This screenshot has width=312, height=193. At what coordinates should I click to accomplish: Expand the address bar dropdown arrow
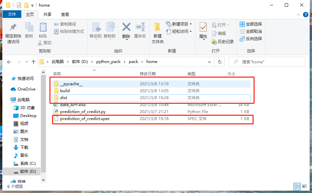[x=209, y=62]
